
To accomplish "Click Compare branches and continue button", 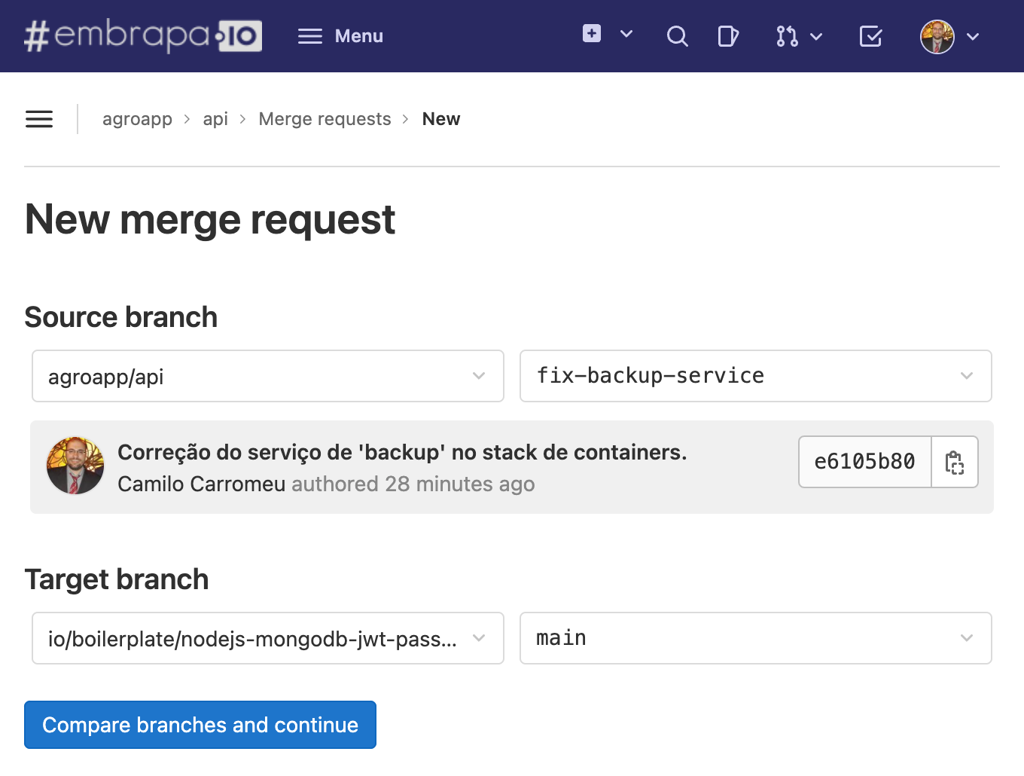I will pos(200,725).
